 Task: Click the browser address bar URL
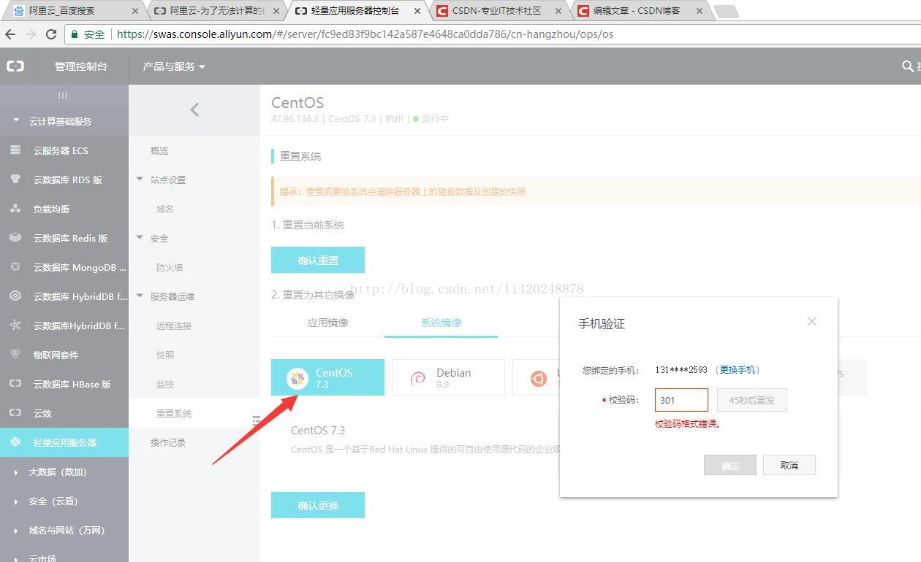click(x=365, y=34)
